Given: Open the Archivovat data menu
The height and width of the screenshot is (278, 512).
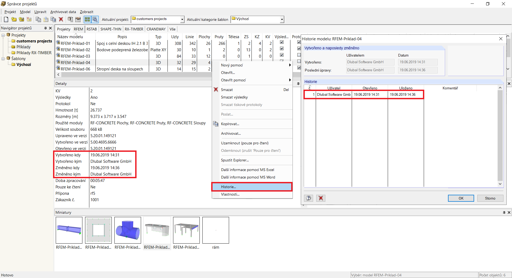Looking at the screenshot, I should click(x=63, y=12).
